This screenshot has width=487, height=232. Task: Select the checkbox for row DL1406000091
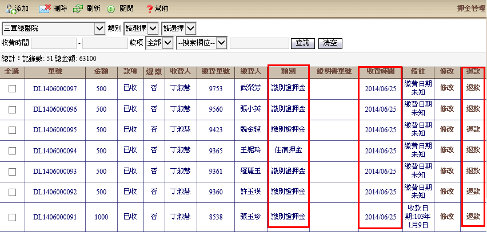(12, 217)
